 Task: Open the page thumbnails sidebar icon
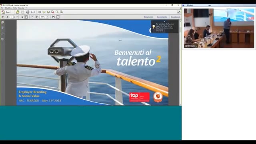3,22
